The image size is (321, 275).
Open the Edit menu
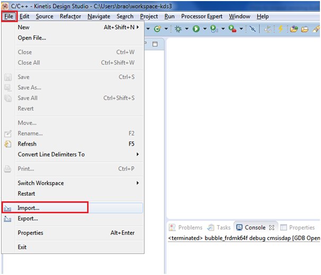[x=24, y=16]
